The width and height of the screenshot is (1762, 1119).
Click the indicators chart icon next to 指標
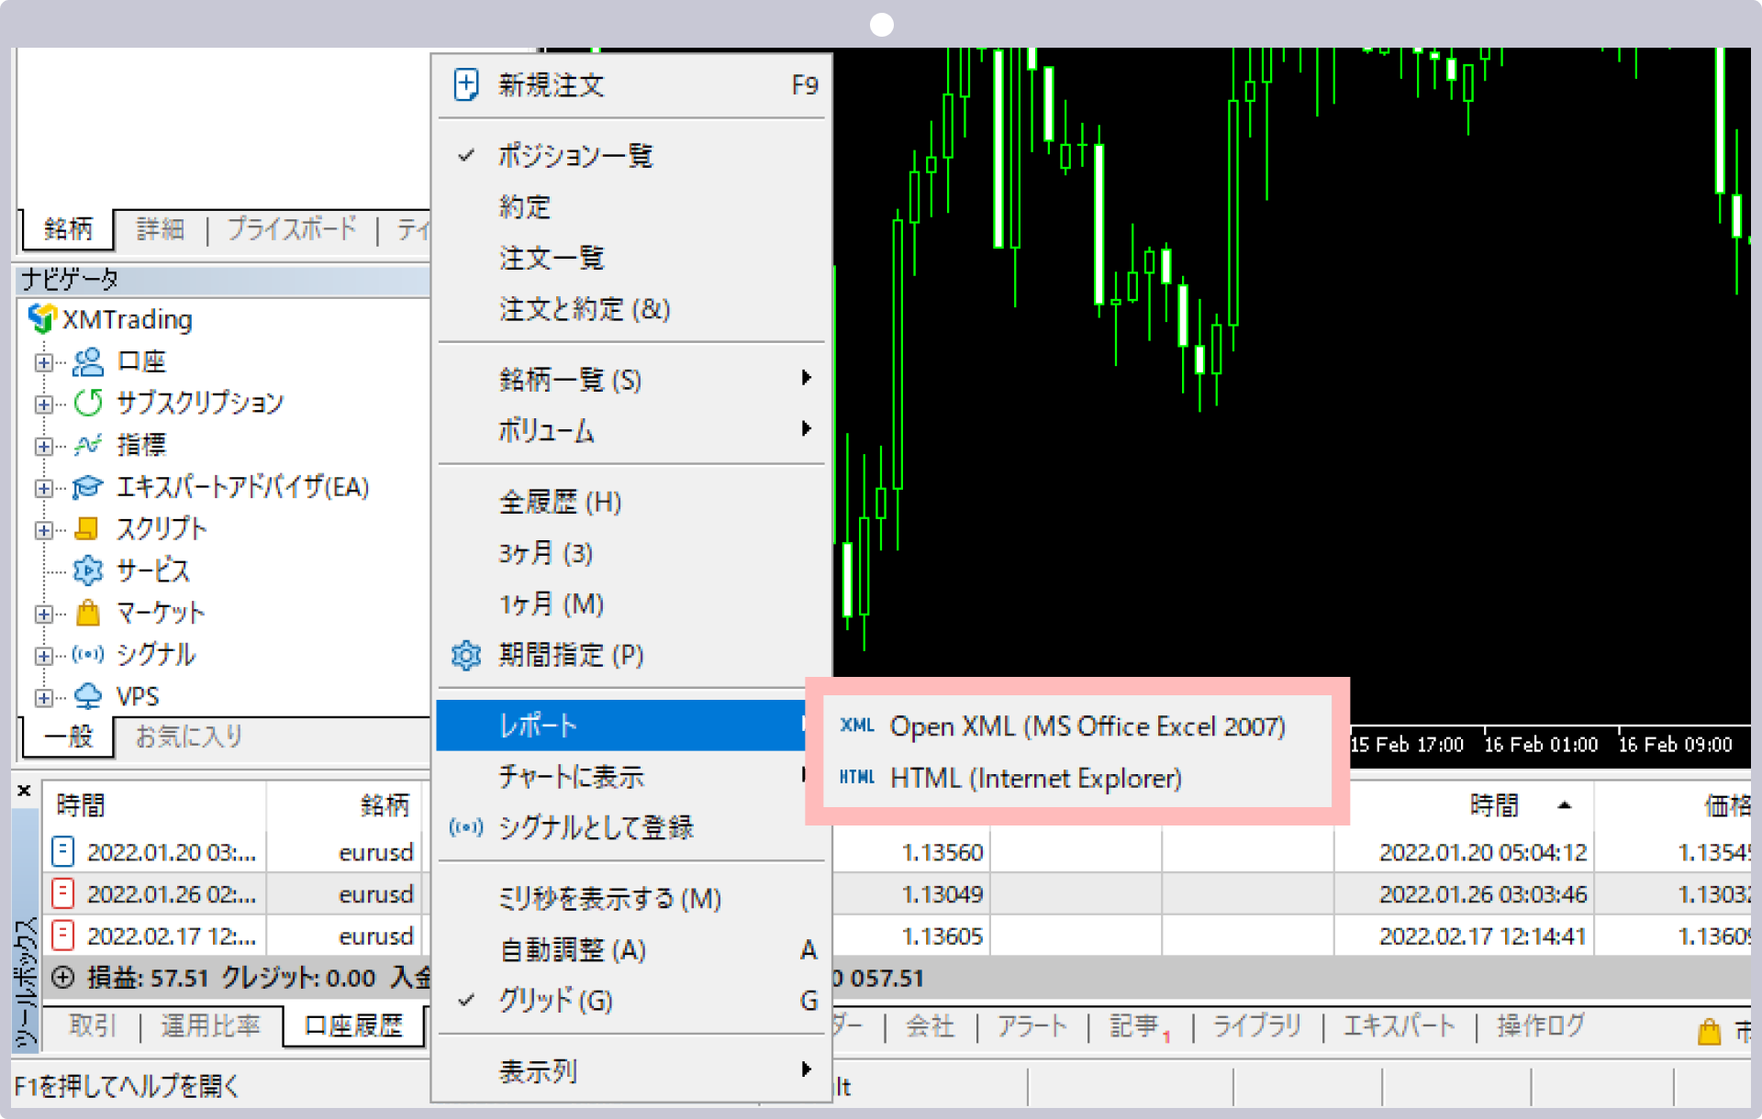(x=88, y=445)
